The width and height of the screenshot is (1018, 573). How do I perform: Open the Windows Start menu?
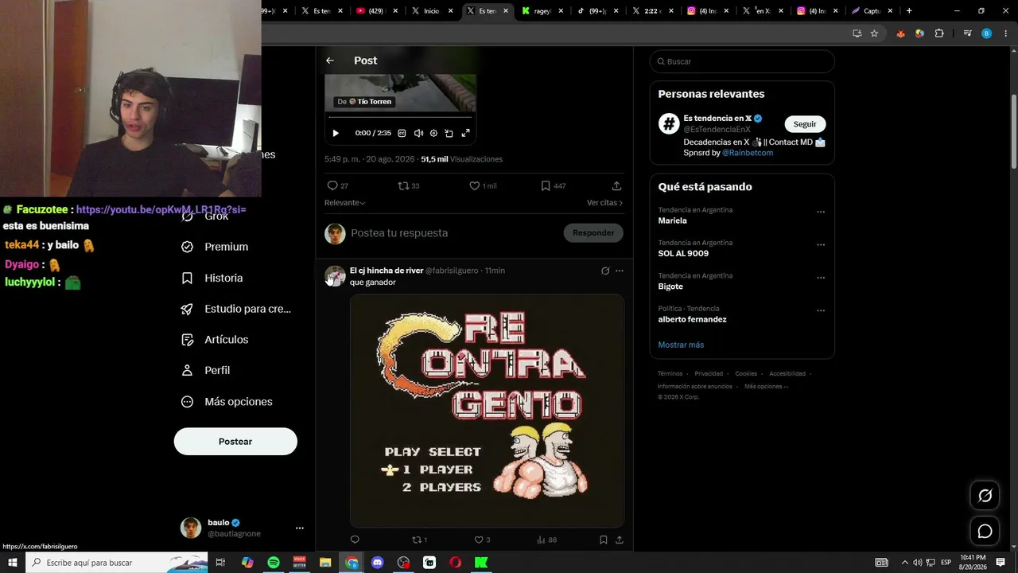click(x=13, y=563)
